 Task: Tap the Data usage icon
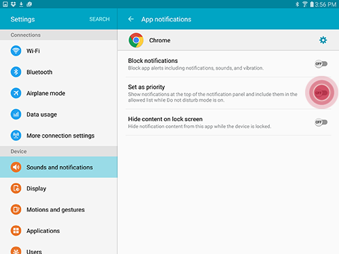[16, 114]
